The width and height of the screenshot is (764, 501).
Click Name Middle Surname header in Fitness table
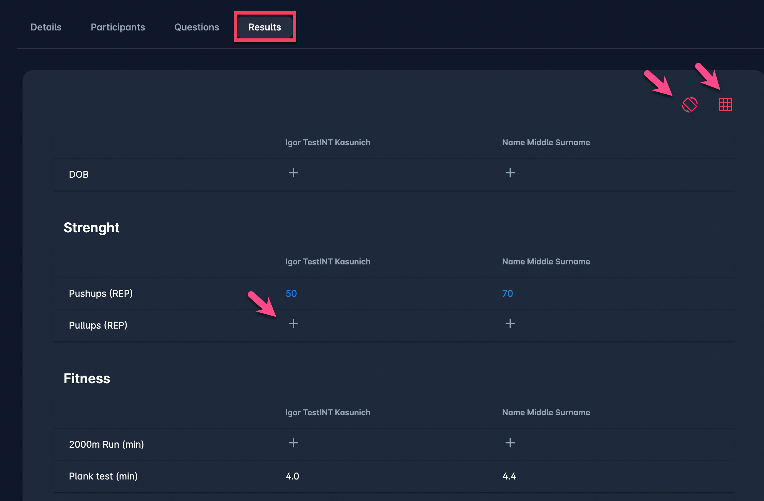coord(546,412)
